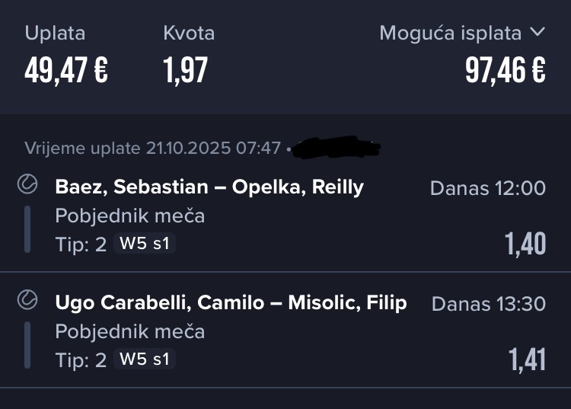Screen dimensions: 571x409
Task: Open the Moguća isplata label
Action: (450, 34)
